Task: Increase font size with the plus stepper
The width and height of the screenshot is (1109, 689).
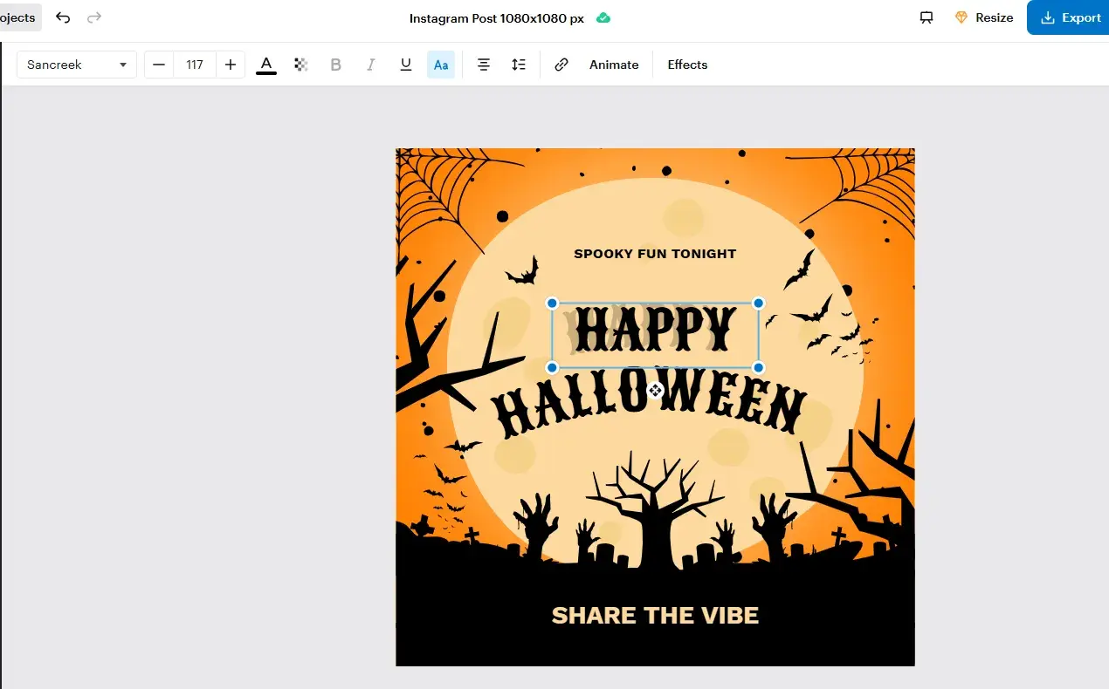Action: point(230,64)
